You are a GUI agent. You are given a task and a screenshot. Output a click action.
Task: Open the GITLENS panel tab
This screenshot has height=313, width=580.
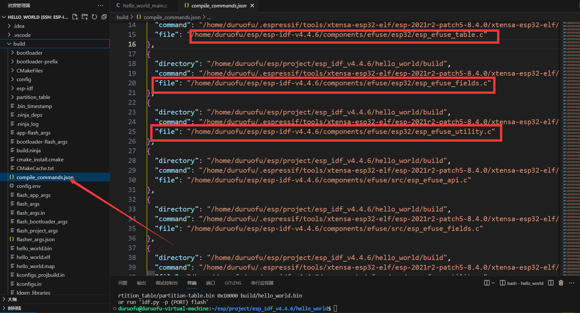pos(233,283)
